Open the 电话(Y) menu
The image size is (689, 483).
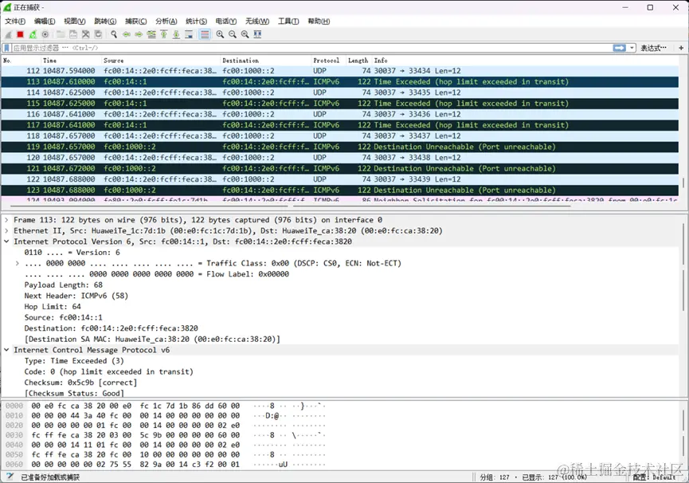pos(226,21)
